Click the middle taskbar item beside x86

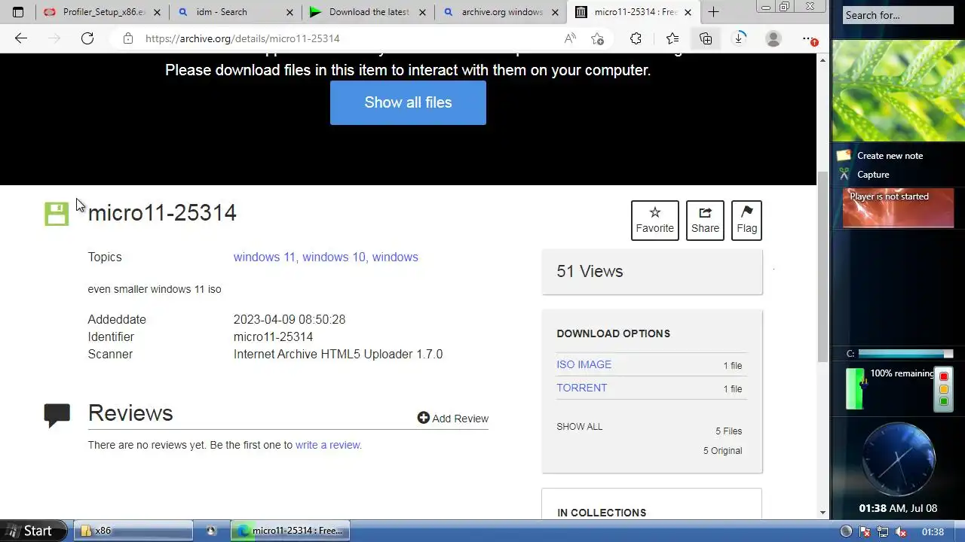click(x=211, y=531)
